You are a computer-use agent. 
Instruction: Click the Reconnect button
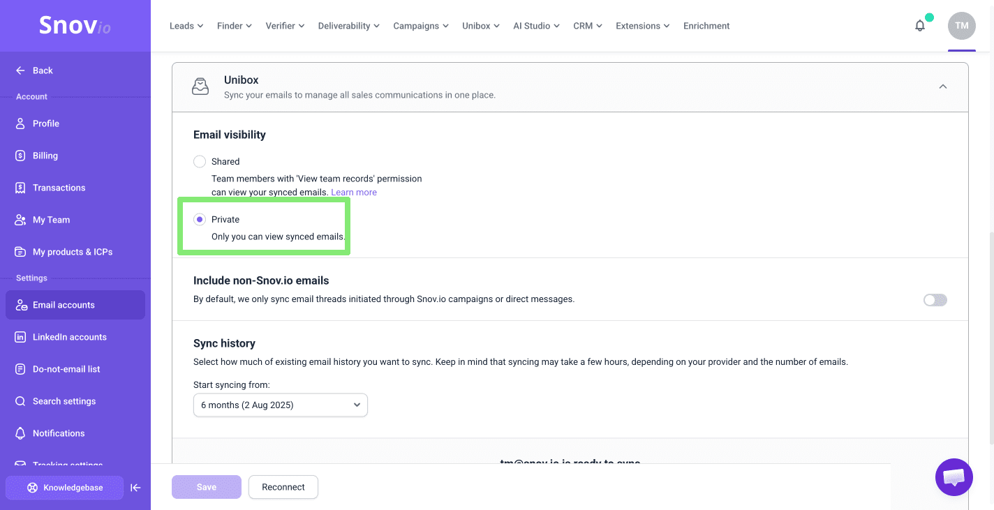(283, 487)
